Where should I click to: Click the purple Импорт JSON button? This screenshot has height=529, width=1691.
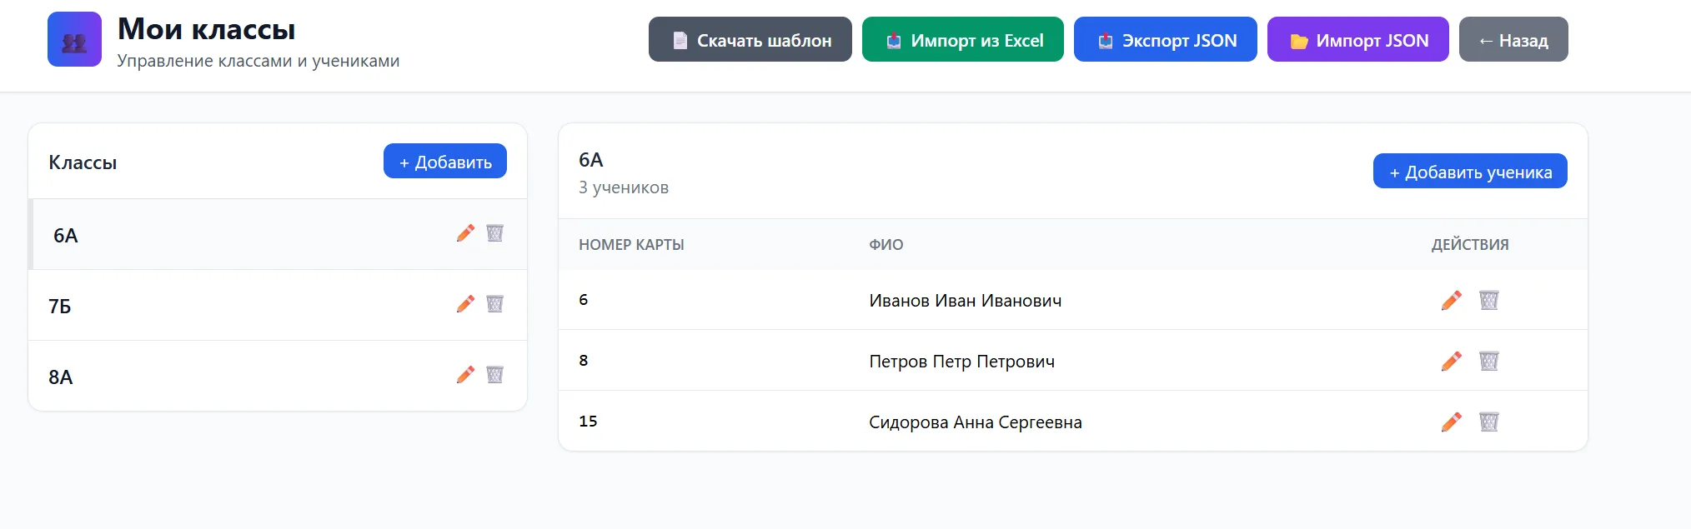point(1357,40)
